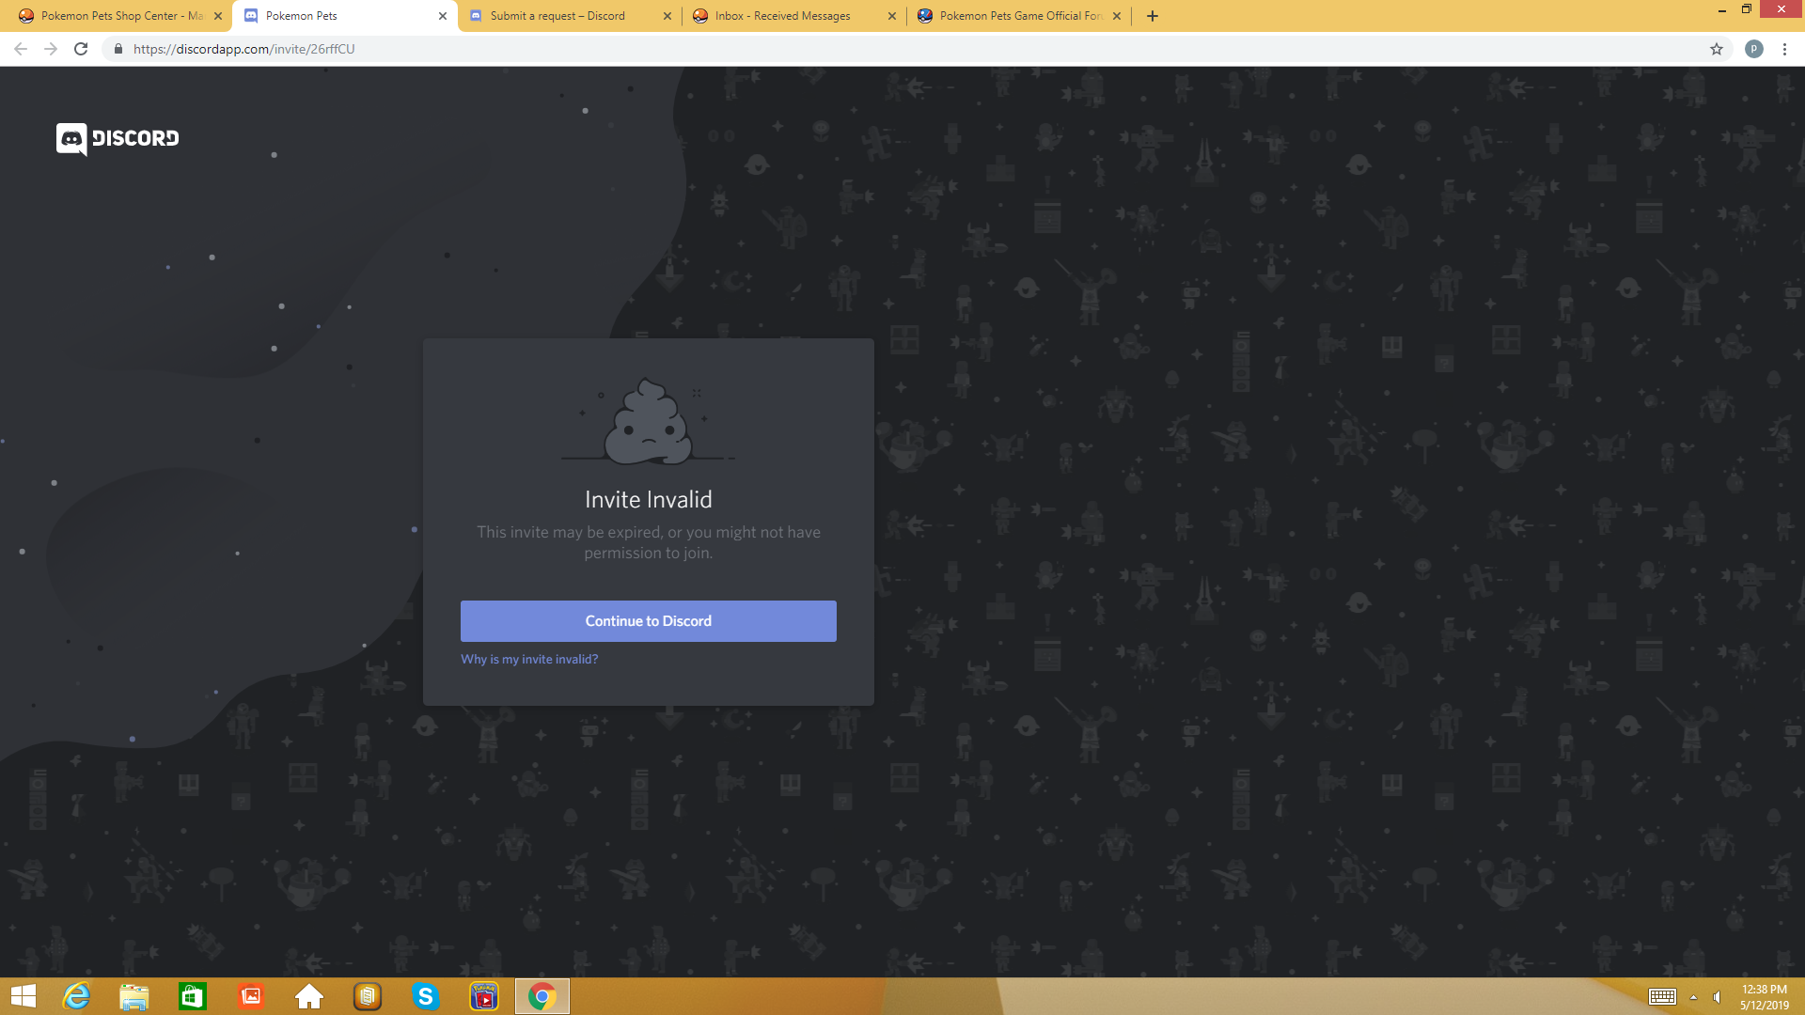Close the Pokemon Pets Game Official Forum tab
1805x1015 pixels.
point(1117,16)
